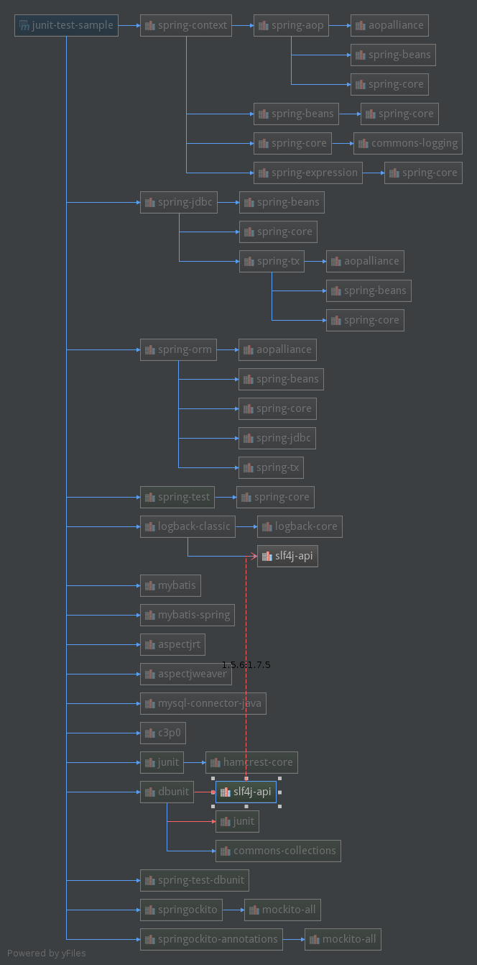Select the spring-aop dependency node
This screenshot has width=477, height=965.
point(292,25)
